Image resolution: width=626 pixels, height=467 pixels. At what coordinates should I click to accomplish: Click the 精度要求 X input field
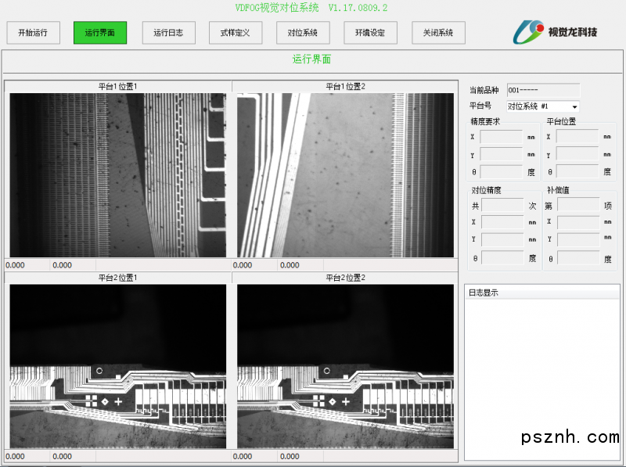[501, 137]
